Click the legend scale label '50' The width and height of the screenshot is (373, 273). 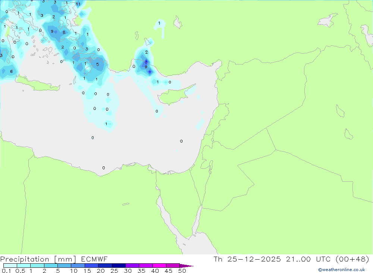click(182, 271)
